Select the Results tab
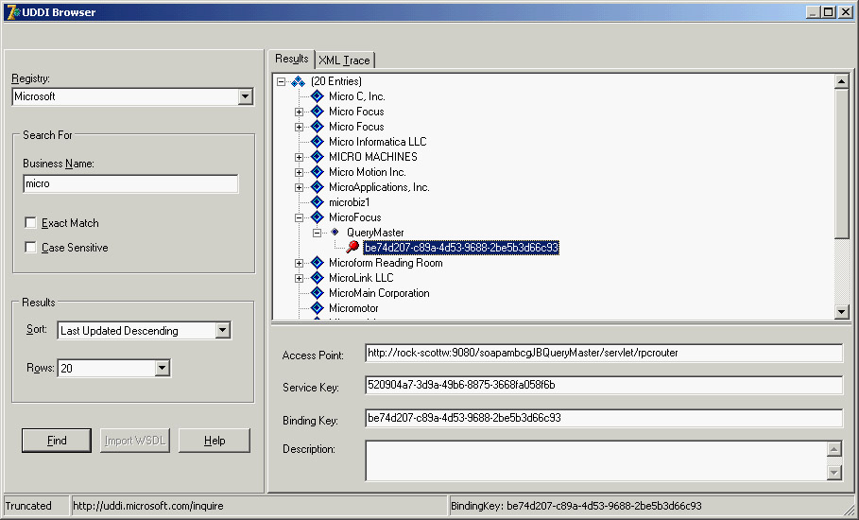Image resolution: width=859 pixels, height=520 pixels. [292, 59]
